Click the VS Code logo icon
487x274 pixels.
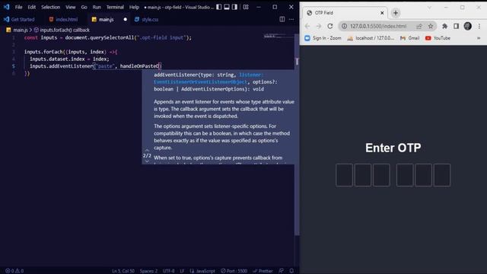point(6,7)
